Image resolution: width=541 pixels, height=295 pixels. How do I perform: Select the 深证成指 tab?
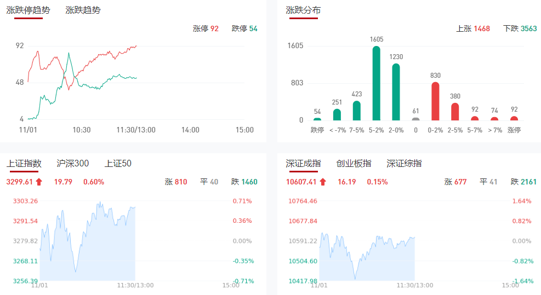point(303,163)
